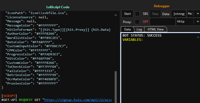This screenshot has width=200, height=103.
Task: Click the "LicenseSource": null line
Action: (27, 17)
